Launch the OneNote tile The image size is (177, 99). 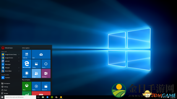(46, 73)
